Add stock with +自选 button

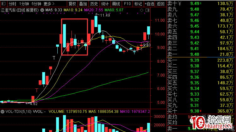pos(149,4)
